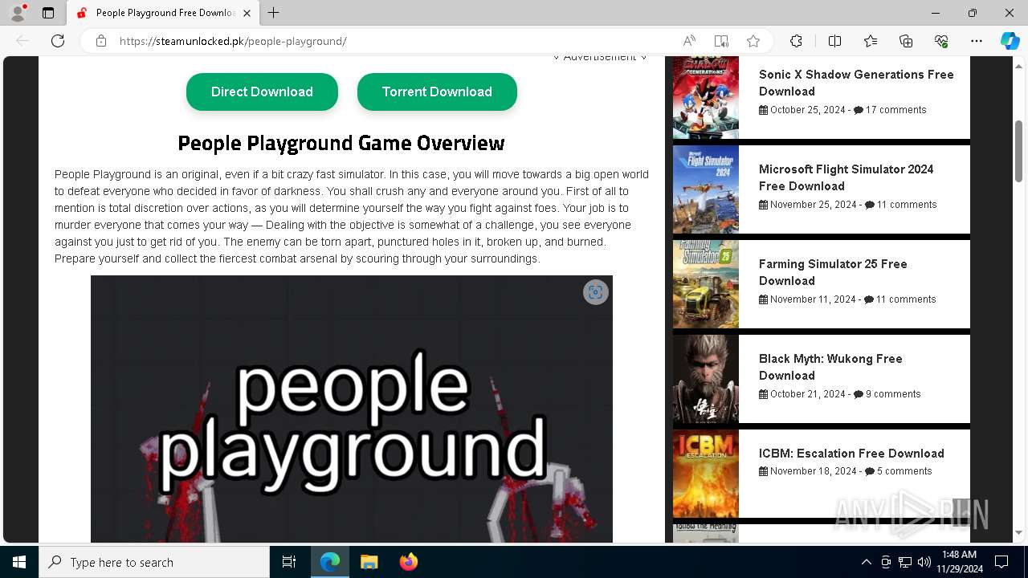Open Farming Simulator 25 Free Download link
This screenshot has height=578, width=1028.
[833, 272]
